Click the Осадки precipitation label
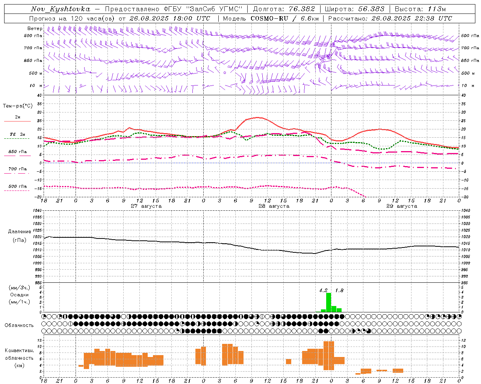The image size is (481, 384). [x=19, y=295]
